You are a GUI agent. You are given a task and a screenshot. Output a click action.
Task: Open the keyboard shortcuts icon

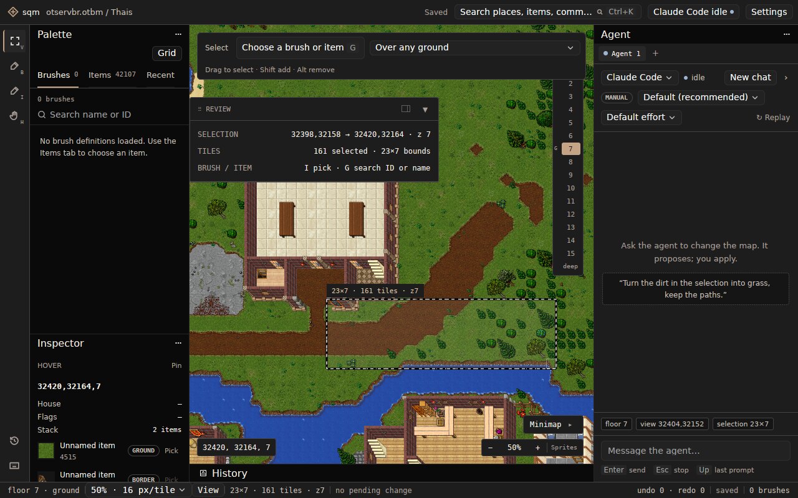click(x=14, y=466)
